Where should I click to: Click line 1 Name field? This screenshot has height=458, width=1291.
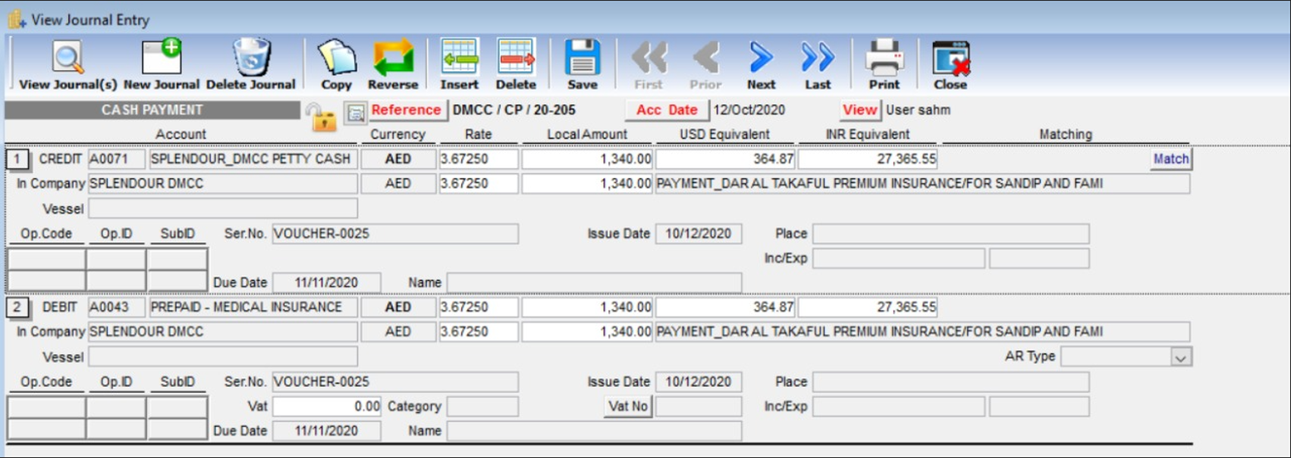[594, 283]
